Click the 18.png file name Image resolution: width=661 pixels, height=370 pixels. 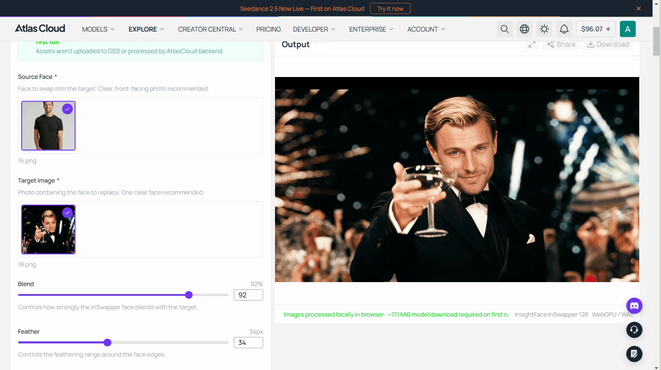pos(27,265)
